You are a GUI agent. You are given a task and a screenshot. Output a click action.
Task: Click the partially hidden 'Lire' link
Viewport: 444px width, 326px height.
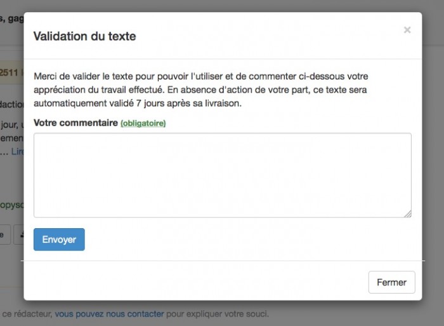tap(18, 151)
